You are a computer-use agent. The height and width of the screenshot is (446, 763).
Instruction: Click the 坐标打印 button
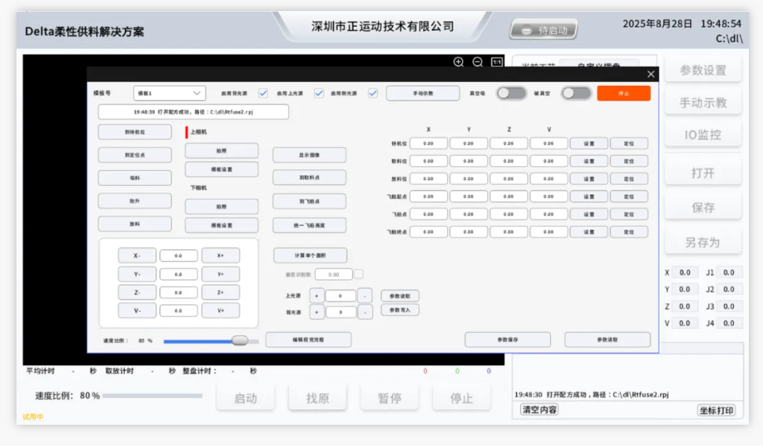[717, 410]
